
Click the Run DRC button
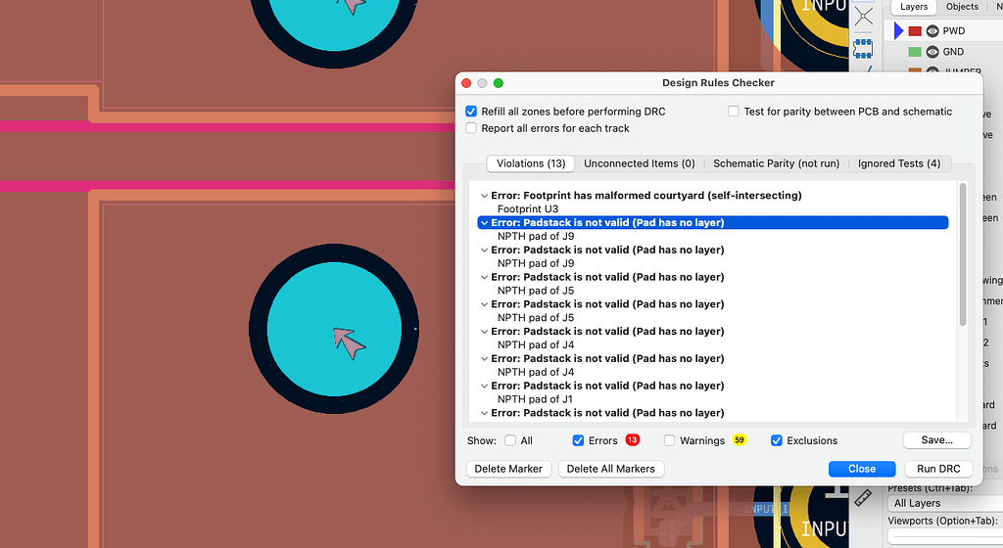coord(937,469)
